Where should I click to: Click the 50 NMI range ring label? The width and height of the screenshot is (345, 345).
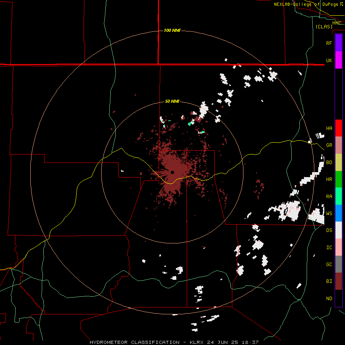172,101
